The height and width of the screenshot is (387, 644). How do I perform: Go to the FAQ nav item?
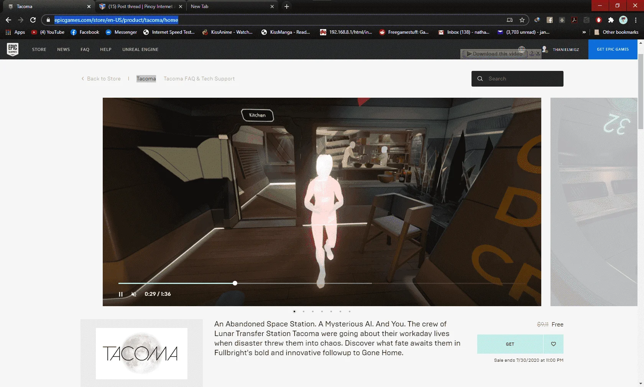point(85,49)
